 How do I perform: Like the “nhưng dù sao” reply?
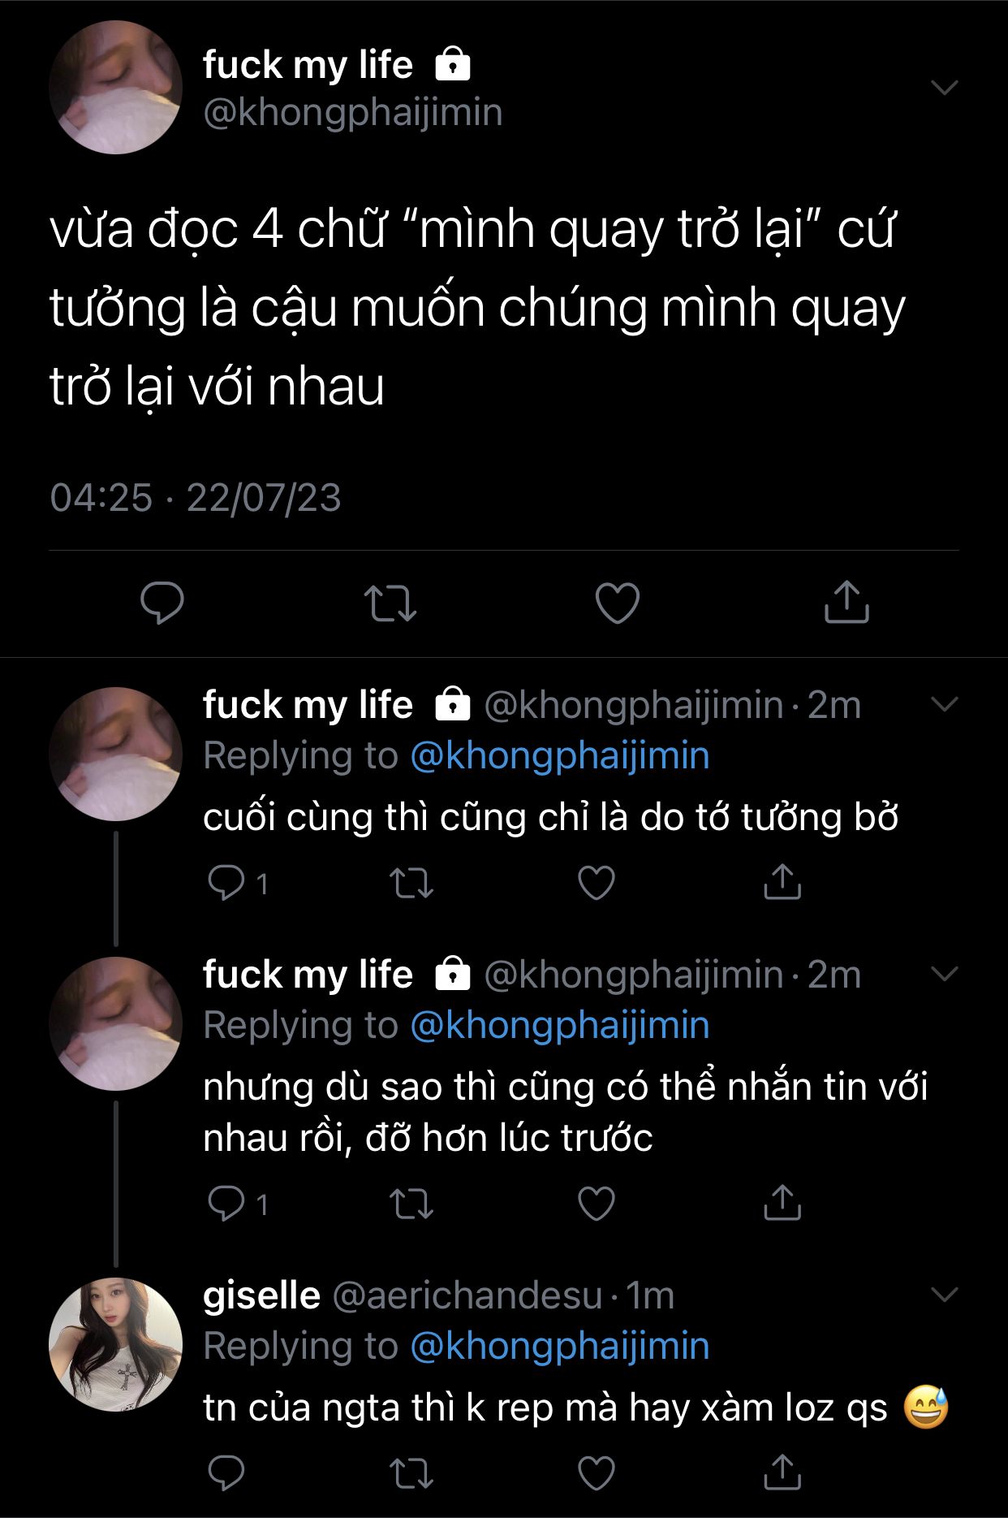tap(597, 1204)
